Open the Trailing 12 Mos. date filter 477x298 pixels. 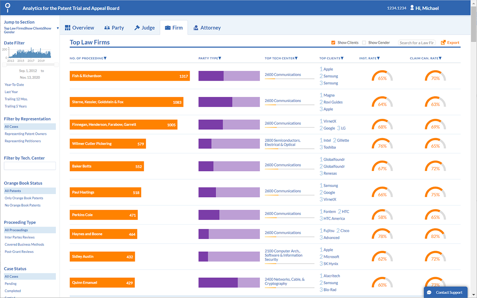pos(16,99)
